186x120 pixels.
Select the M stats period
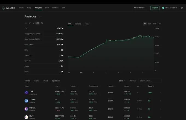click(x=33, y=23)
